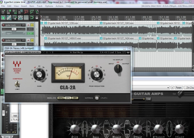Toggle the grid lines toolbar icon
Viewport: 194px width, 138px height.
(26, 18)
